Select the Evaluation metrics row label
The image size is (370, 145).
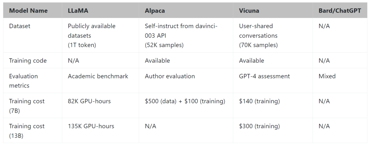(23, 81)
